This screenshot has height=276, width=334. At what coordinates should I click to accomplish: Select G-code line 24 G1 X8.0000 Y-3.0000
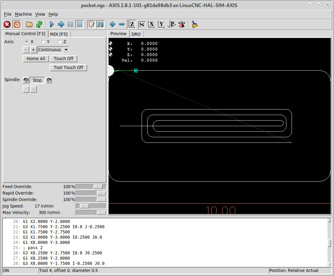coord(46,243)
